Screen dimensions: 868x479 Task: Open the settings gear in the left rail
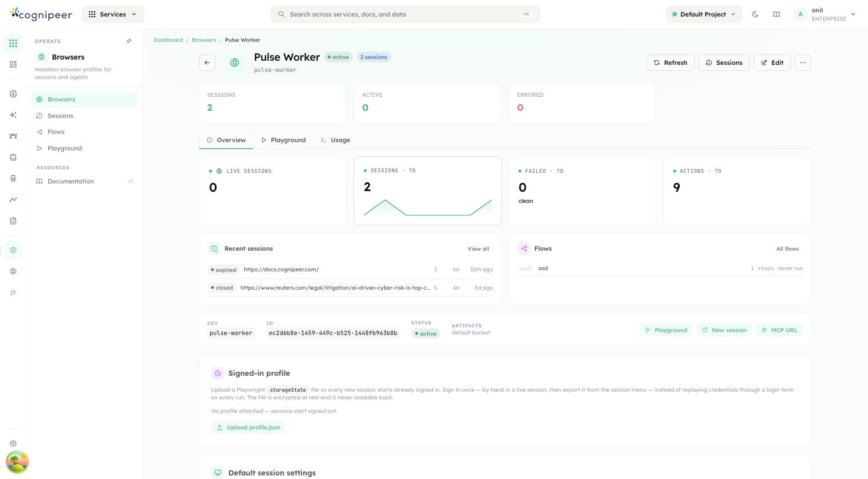click(x=13, y=444)
